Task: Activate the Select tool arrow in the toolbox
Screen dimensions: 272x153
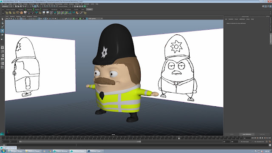Action: coord(2,19)
